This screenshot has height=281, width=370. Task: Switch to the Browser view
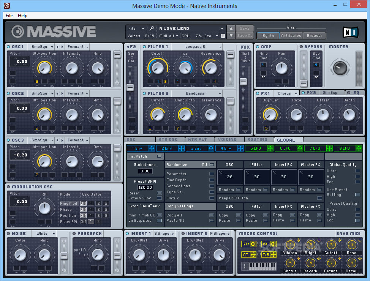point(314,36)
